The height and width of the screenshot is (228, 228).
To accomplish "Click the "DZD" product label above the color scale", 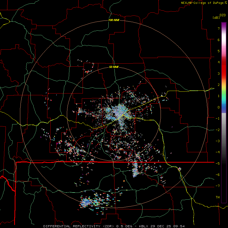I will 222,15.
